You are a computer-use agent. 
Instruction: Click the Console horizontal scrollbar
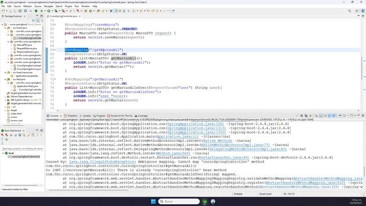tap(88, 190)
